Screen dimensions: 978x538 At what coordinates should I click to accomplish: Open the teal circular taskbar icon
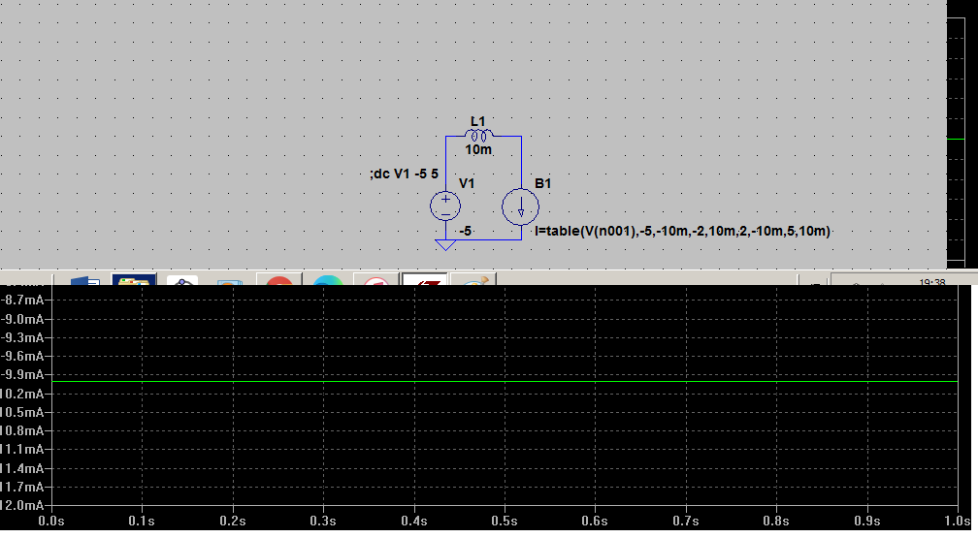328,281
